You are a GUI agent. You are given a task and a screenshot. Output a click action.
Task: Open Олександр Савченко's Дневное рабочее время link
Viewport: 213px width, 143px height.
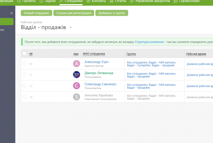pos(200,86)
